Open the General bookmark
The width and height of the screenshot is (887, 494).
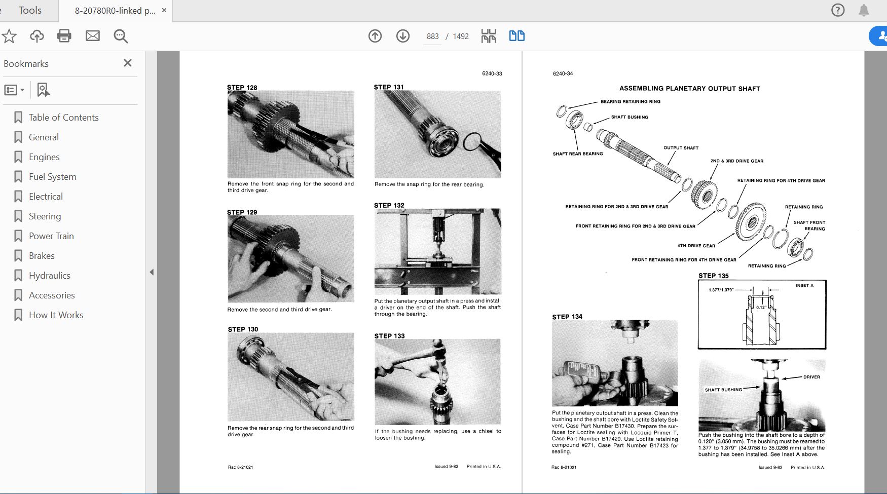(x=44, y=137)
